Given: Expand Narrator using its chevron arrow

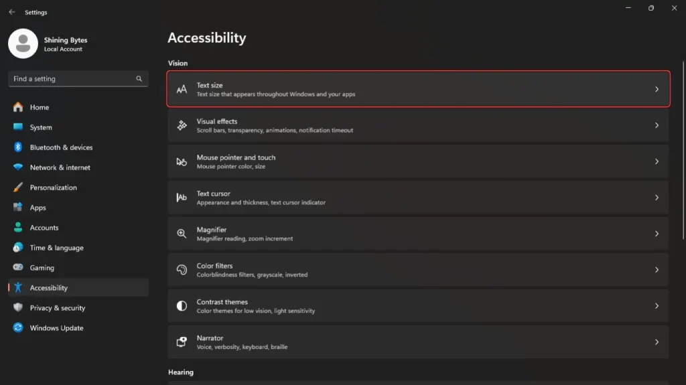Looking at the screenshot, I should 657,342.
